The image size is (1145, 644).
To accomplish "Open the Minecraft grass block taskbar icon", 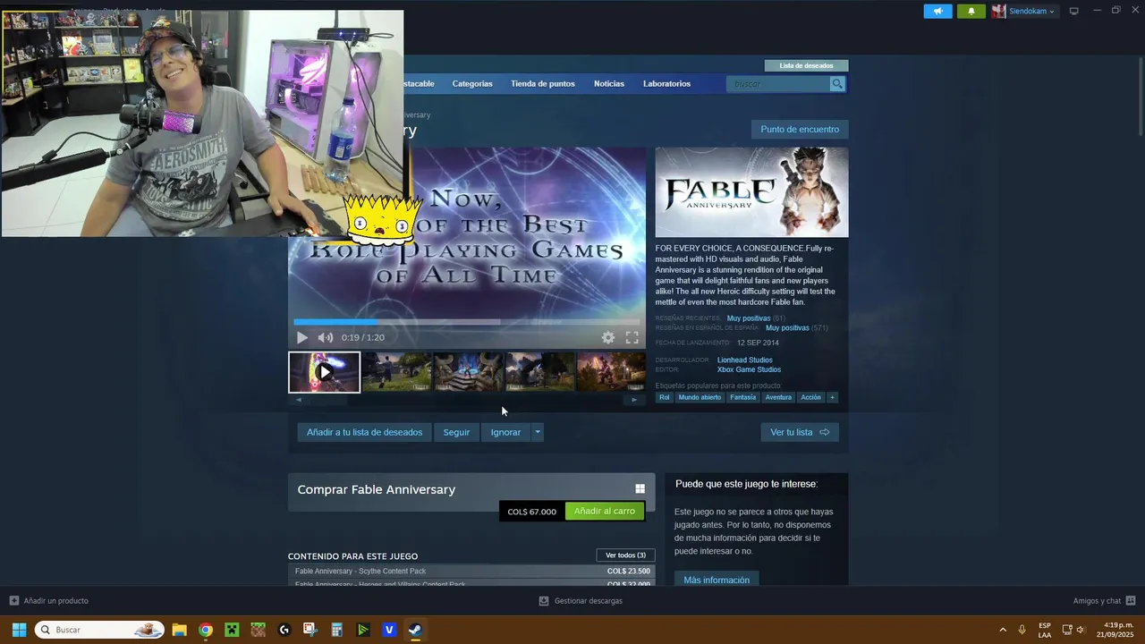I will click(258, 630).
